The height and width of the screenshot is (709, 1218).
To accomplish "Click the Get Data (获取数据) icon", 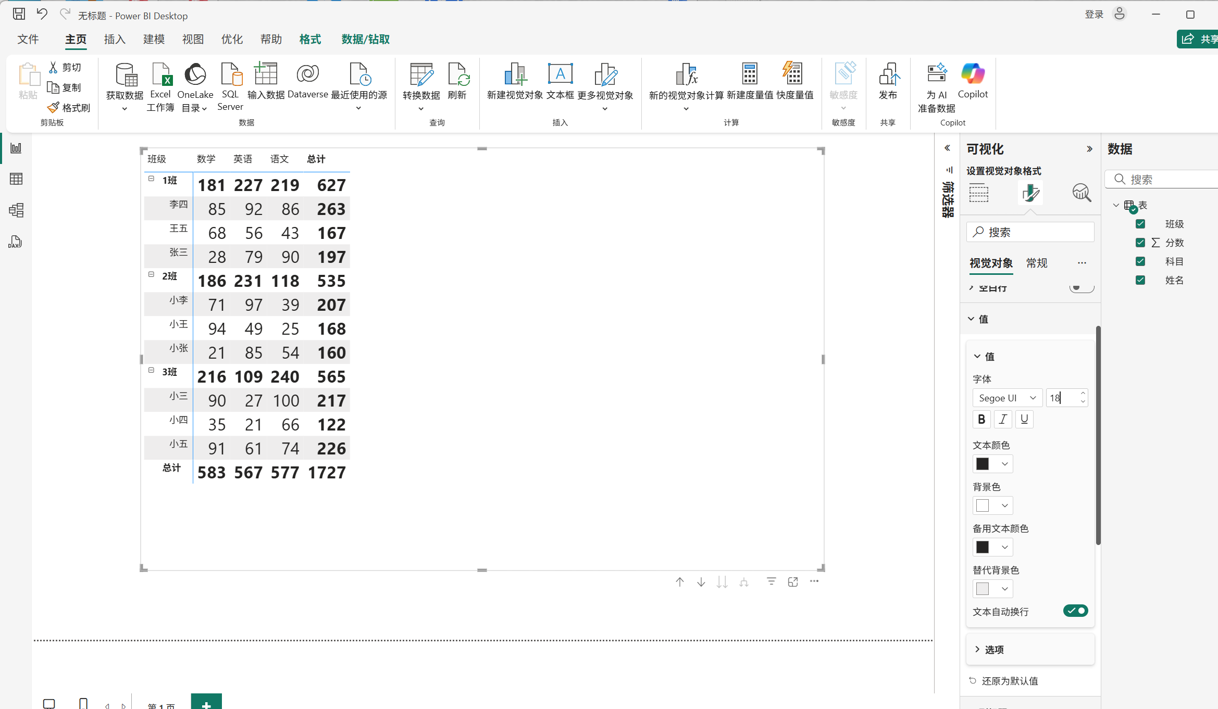I will (125, 75).
